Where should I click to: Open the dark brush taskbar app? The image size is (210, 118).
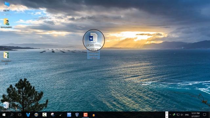[x=61, y=115]
